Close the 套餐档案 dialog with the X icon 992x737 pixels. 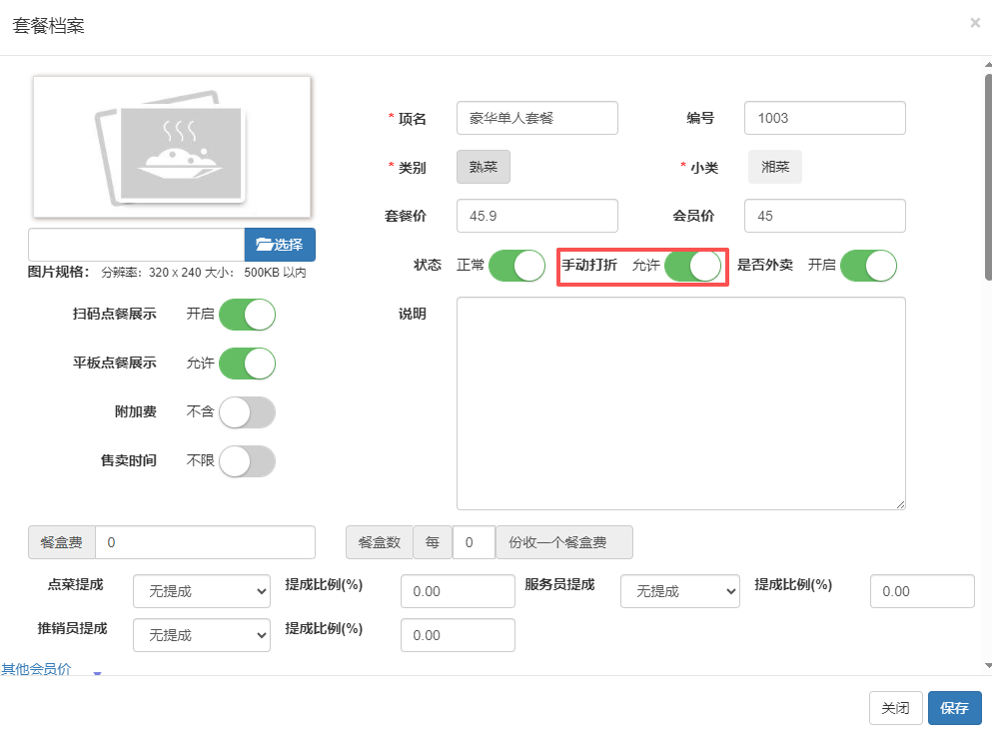[975, 23]
